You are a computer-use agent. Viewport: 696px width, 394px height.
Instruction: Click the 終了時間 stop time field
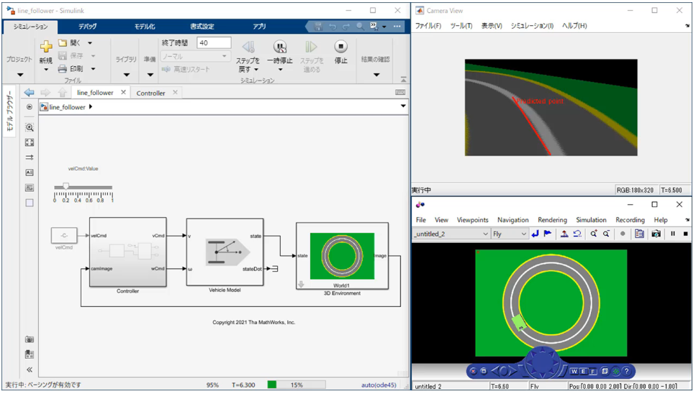pyautogui.click(x=214, y=43)
